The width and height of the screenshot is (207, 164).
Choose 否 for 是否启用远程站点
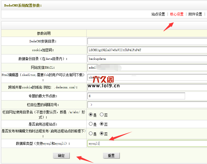pyautogui.click(x=102, y=124)
